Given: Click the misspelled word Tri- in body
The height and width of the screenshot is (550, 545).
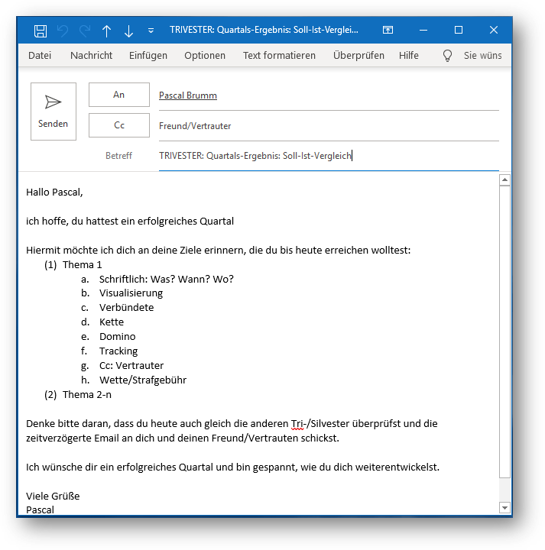Looking at the screenshot, I should point(297,424).
